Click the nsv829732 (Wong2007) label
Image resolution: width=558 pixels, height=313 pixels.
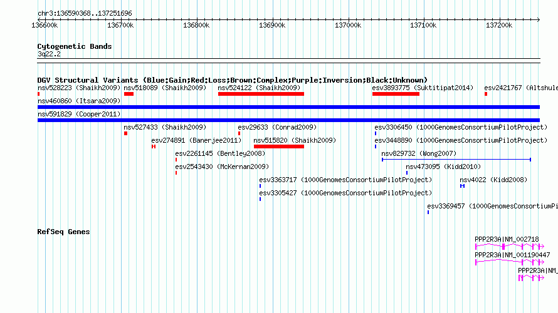419,153
